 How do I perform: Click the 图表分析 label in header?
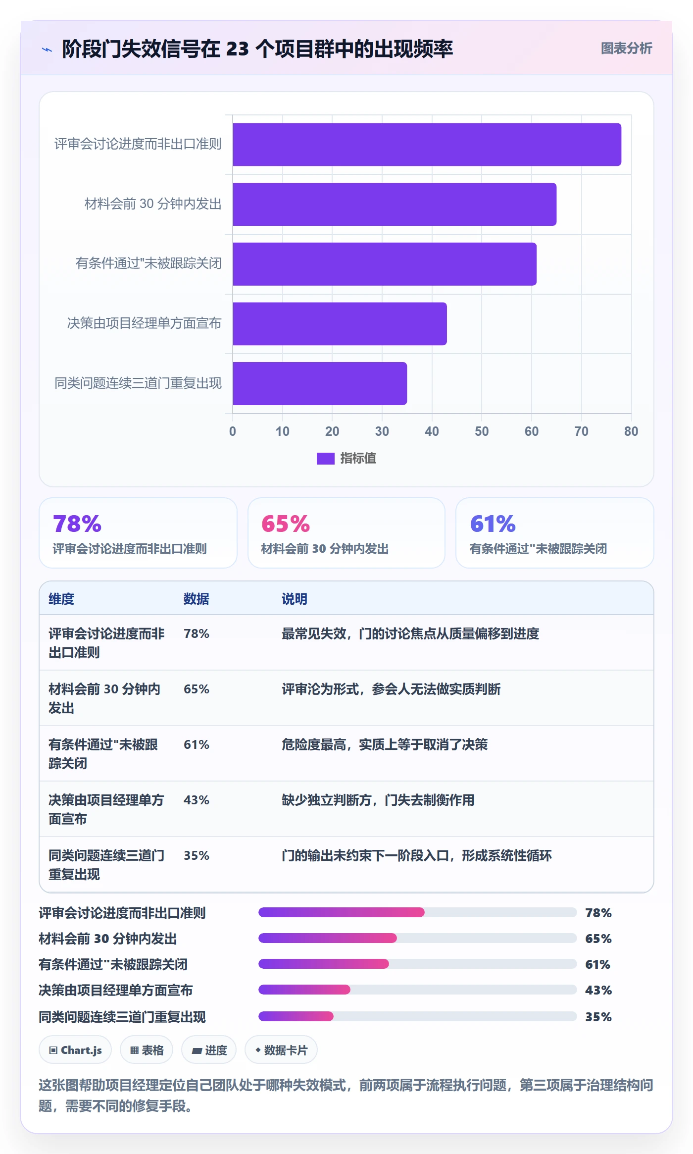[x=626, y=48]
